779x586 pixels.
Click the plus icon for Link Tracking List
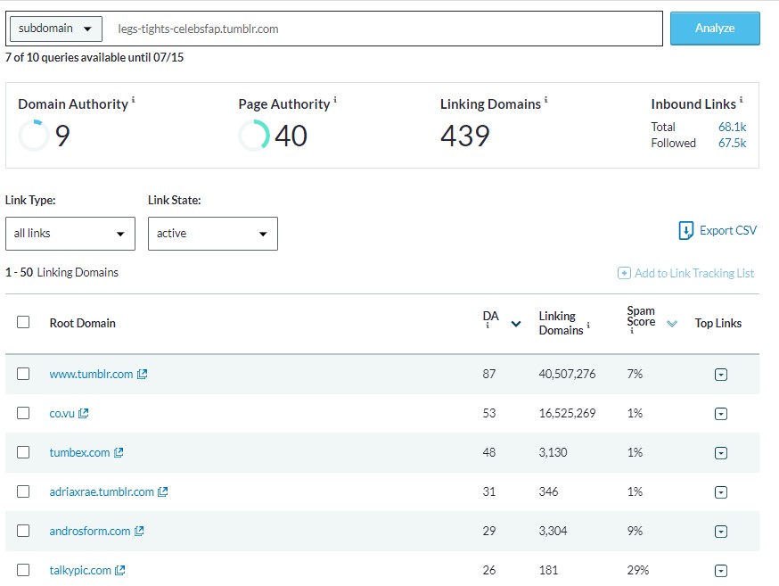[x=624, y=273]
